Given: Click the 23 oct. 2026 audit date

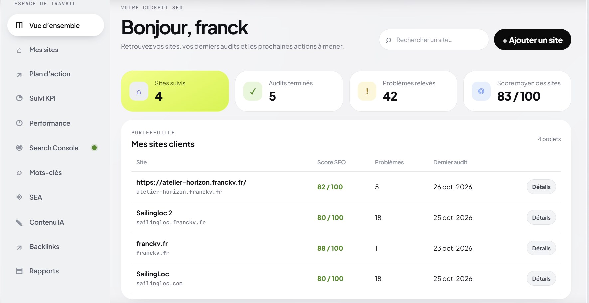Looking at the screenshot, I should coord(453,248).
